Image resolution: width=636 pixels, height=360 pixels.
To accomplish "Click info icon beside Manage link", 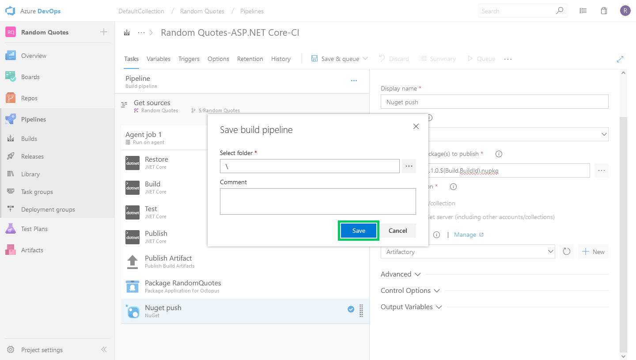I will (436, 235).
